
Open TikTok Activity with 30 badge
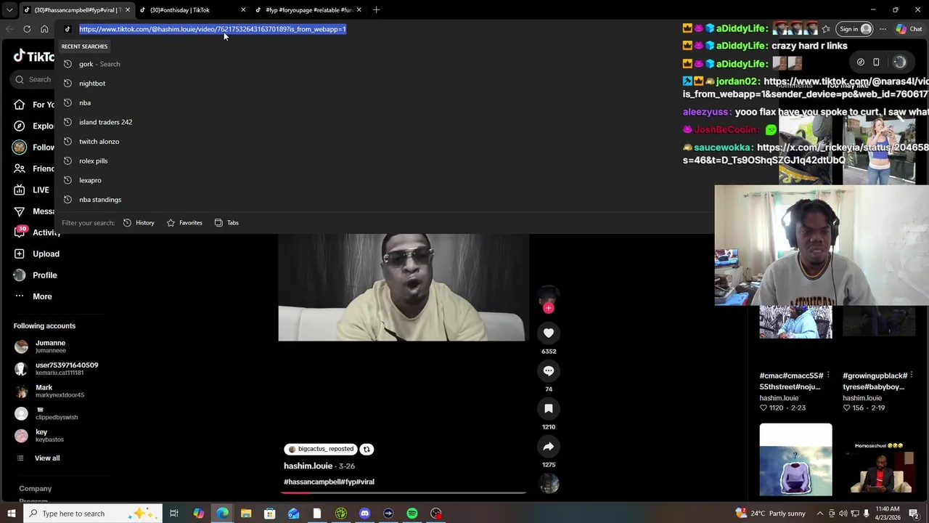click(36, 232)
